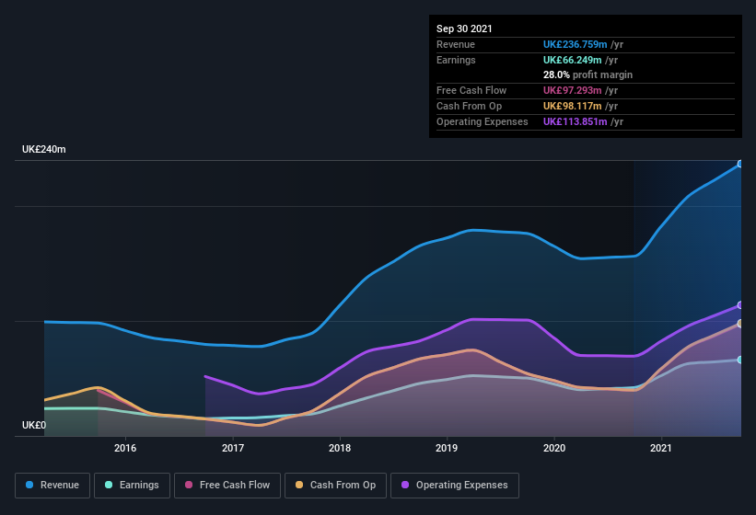Image resolution: width=756 pixels, height=515 pixels.
Task: Click the orange Cash From Op endpoint marker
Action: [739, 324]
